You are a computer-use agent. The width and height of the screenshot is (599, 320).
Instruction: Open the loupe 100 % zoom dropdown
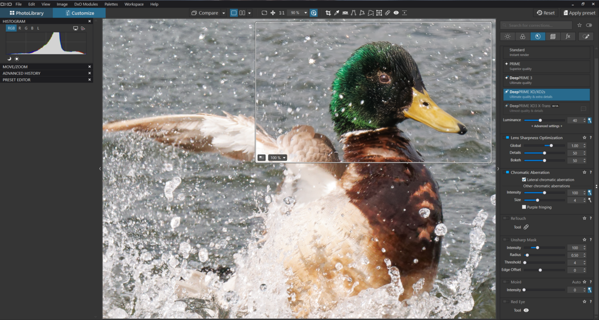pyautogui.click(x=284, y=158)
